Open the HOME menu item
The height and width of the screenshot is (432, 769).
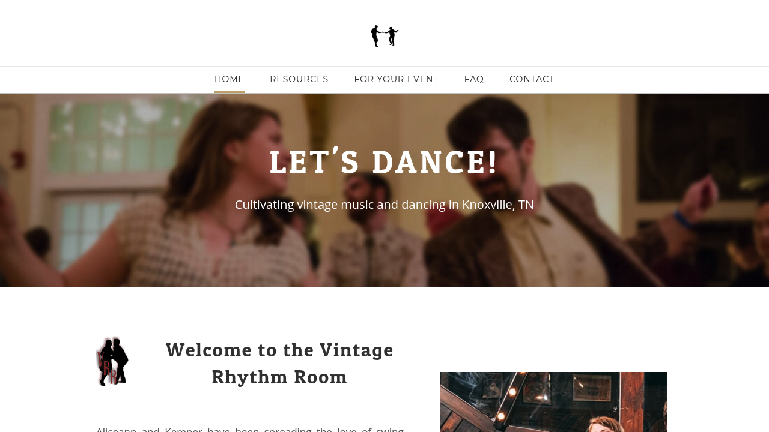pyautogui.click(x=229, y=79)
